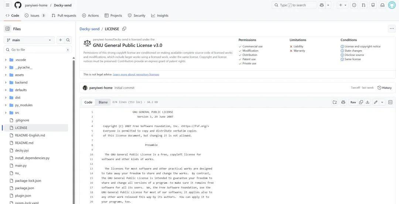Open the Insights tab
Viewport: 399px width, 204px height.
160,16
